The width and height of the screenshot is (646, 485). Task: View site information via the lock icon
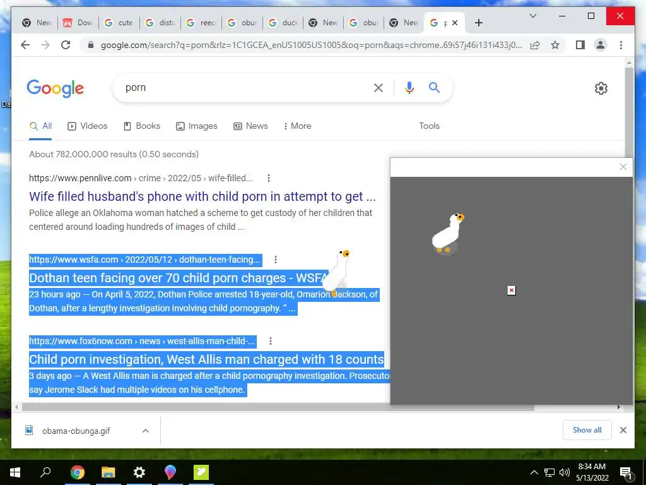pyautogui.click(x=91, y=45)
